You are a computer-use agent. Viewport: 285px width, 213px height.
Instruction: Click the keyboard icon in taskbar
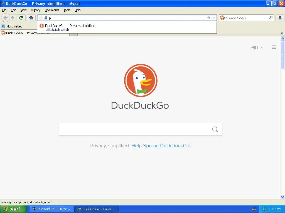tap(254, 209)
